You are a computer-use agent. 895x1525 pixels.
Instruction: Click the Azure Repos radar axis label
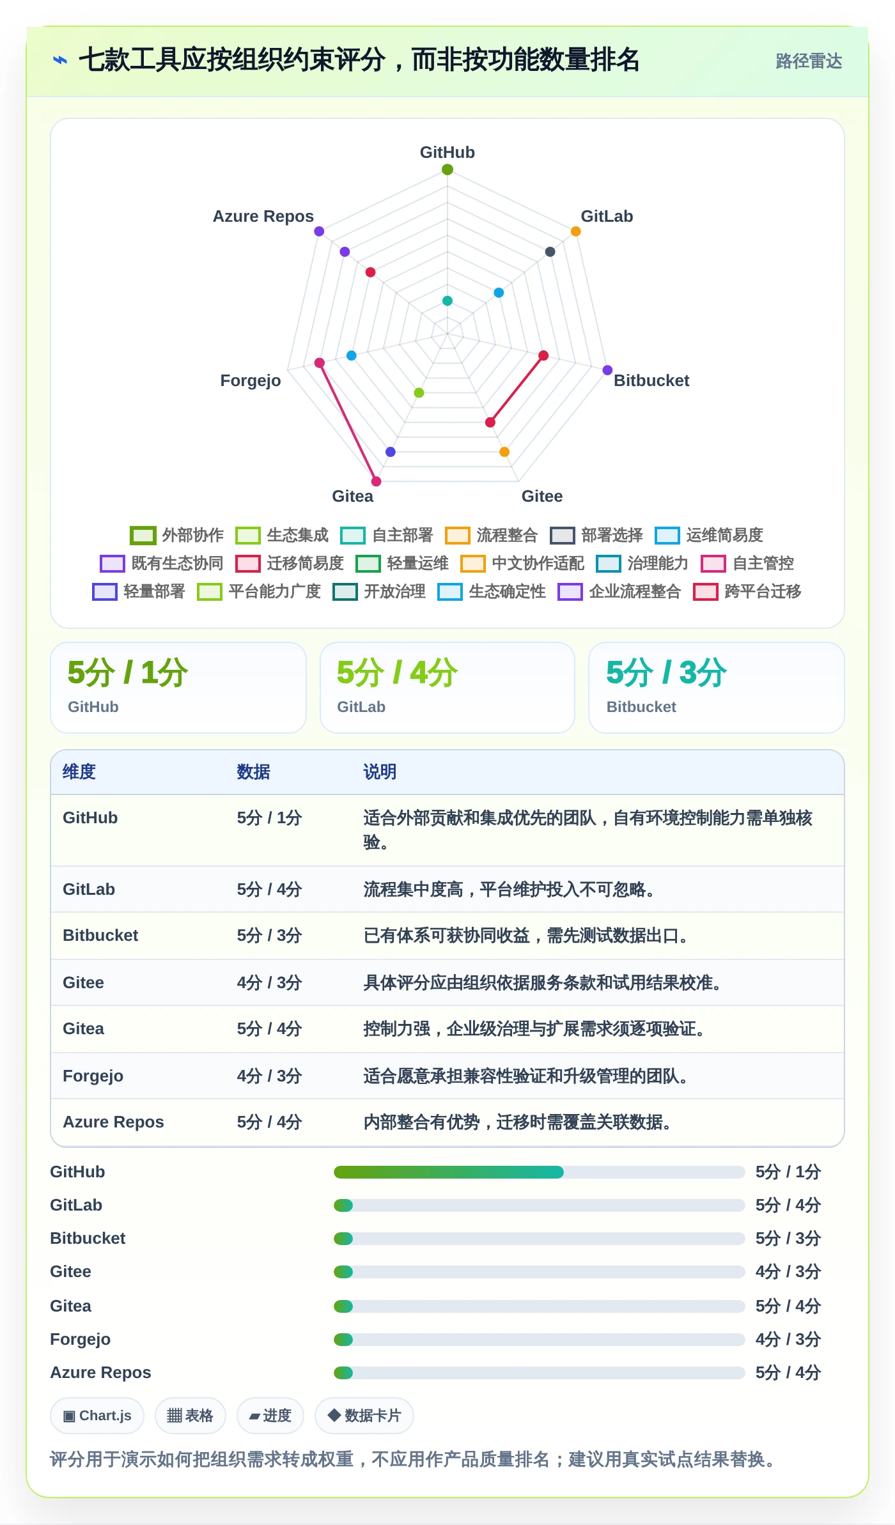[263, 216]
